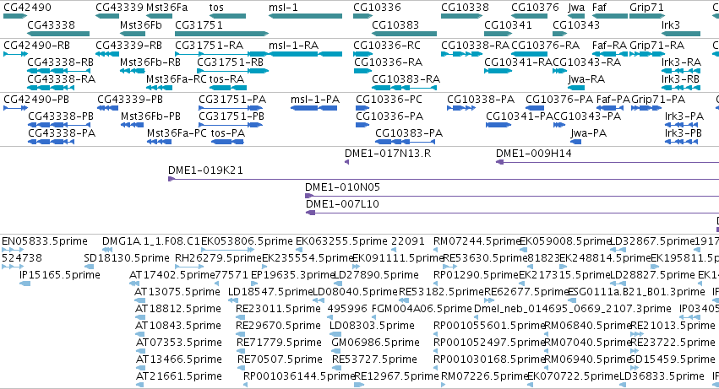The width and height of the screenshot is (719, 389).
Task: Click the RM07244.5prime EST label
Action: pos(477,241)
